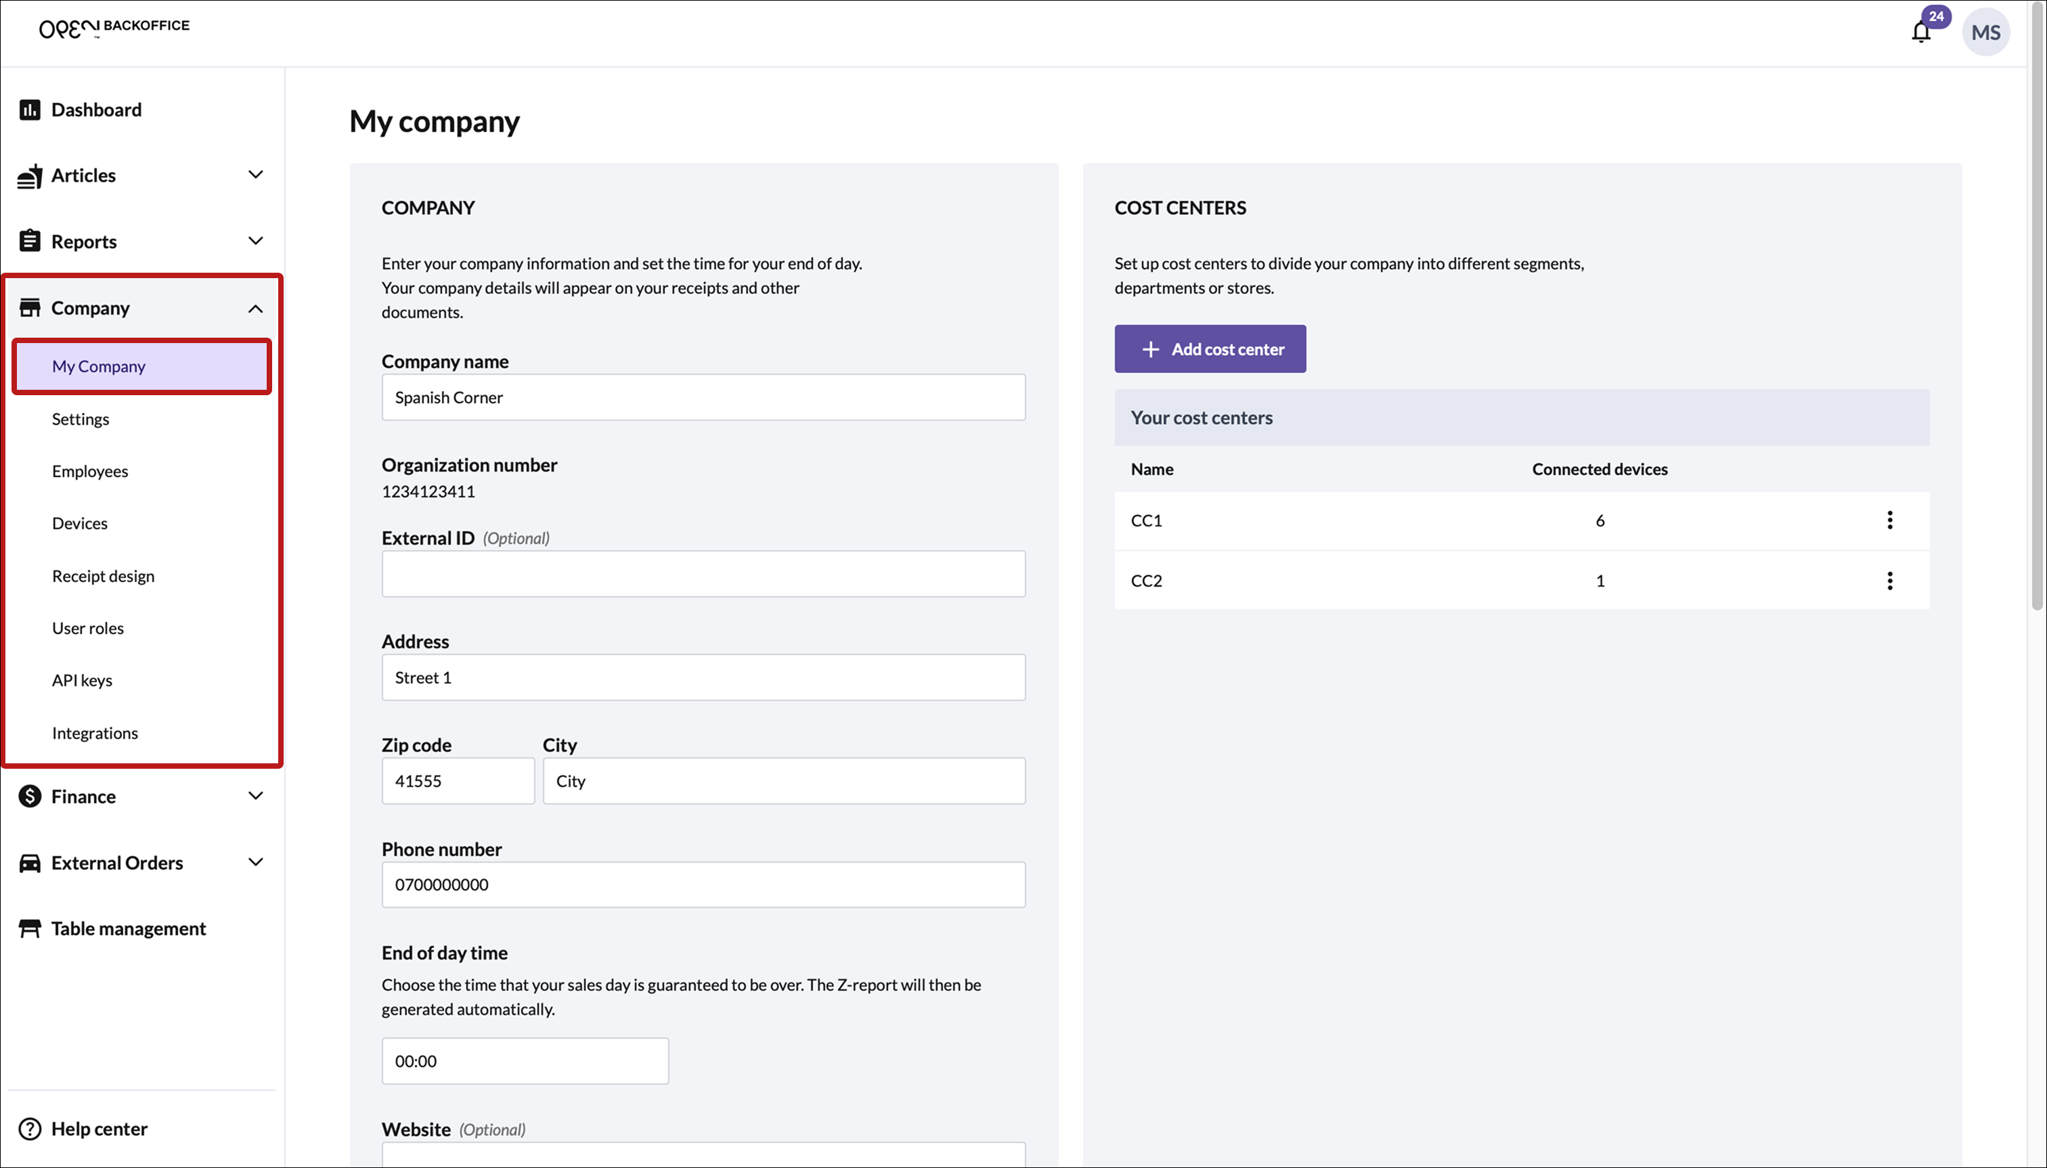The height and width of the screenshot is (1168, 2047).
Task: Expand the Finance menu chevron
Action: click(x=256, y=796)
